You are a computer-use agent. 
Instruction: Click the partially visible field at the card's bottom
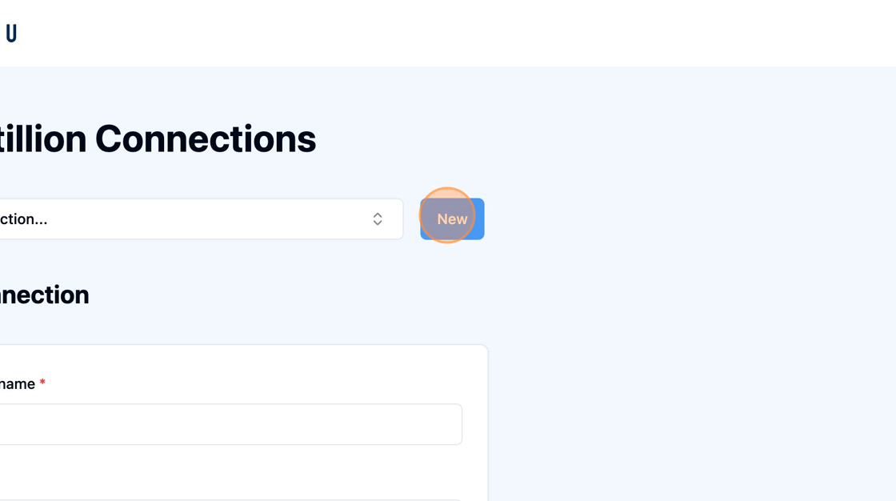click(231, 500)
